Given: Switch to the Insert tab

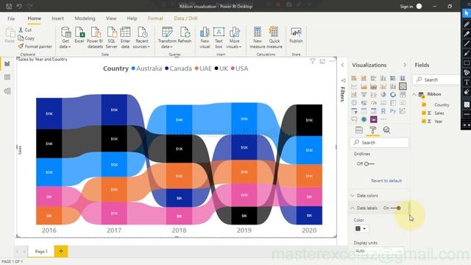Looking at the screenshot, I should point(57,18).
